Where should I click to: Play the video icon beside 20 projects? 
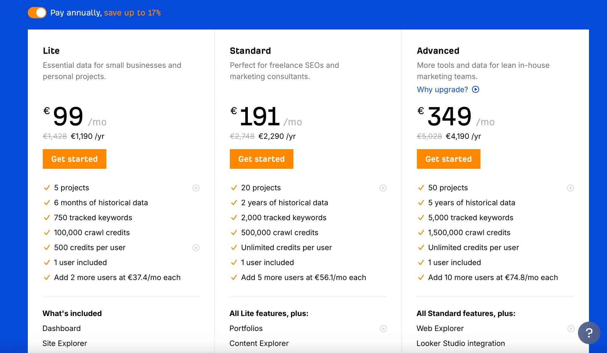(x=383, y=188)
